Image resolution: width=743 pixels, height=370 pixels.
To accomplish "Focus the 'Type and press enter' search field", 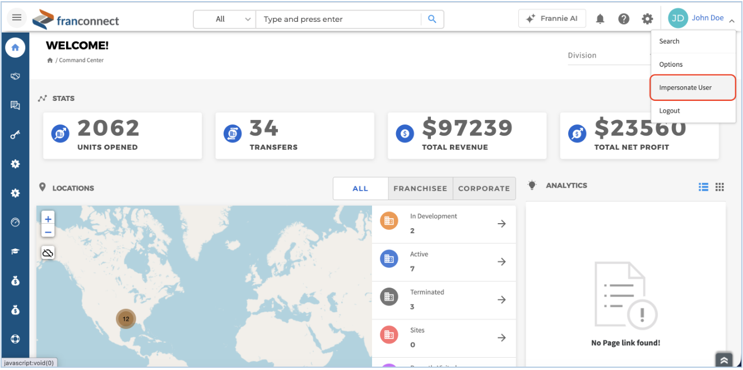I will (338, 19).
